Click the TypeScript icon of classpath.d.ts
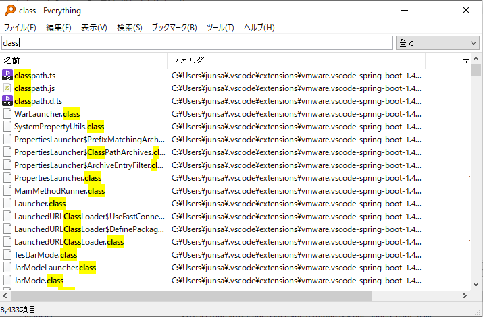This screenshot has height=317, width=483. (x=7, y=100)
